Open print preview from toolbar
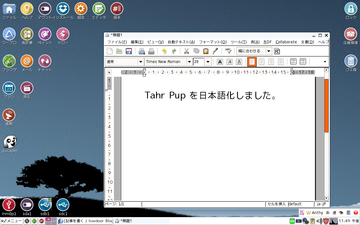This screenshot has width=360, height=225. pyautogui.click(x=142, y=51)
